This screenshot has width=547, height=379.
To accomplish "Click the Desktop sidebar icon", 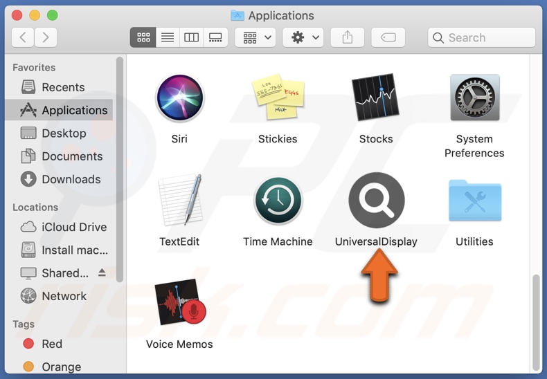I will pos(28,133).
